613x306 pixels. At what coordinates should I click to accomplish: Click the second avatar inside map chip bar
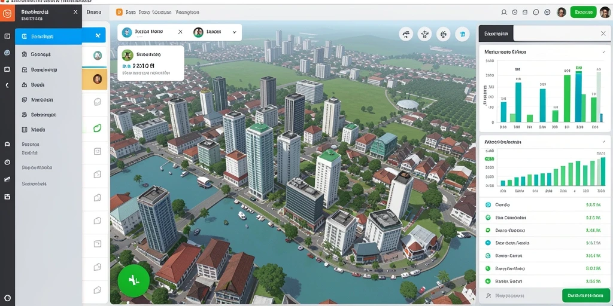pos(199,32)
